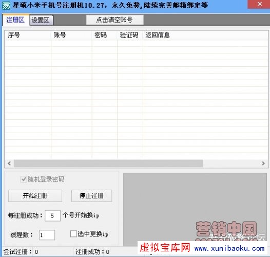The height and width of the screenshot is (257, 270).
Task: Switch to the 注册区 tab
Action: coord(15,20)
